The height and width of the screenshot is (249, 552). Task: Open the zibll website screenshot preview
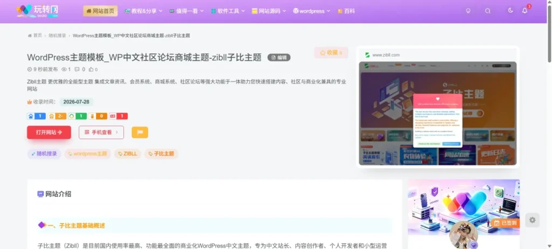pos(438,113)
